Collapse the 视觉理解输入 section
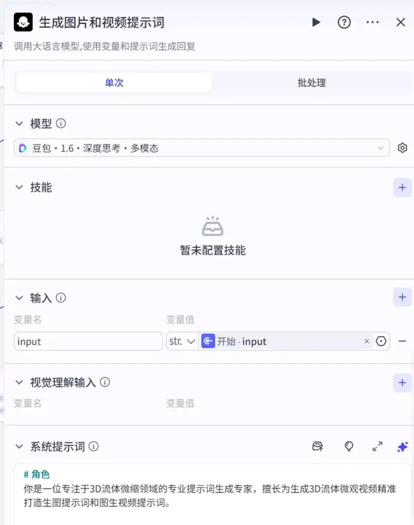414x525 pixels. (19, 382)
